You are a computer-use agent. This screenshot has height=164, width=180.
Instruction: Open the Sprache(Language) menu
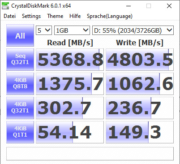pyautogui.click(x=110, y=16)
